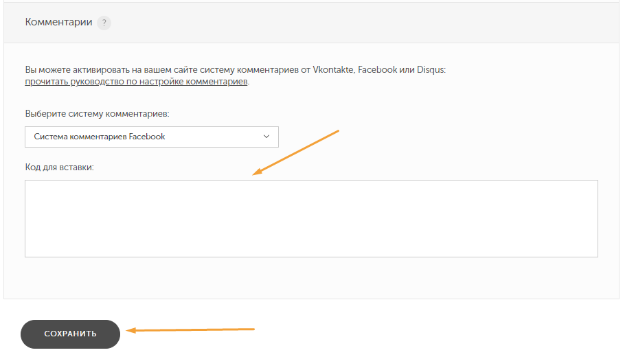Focus the Код для вставки text area
The image size is (625, 359).
tap(311, 218)
